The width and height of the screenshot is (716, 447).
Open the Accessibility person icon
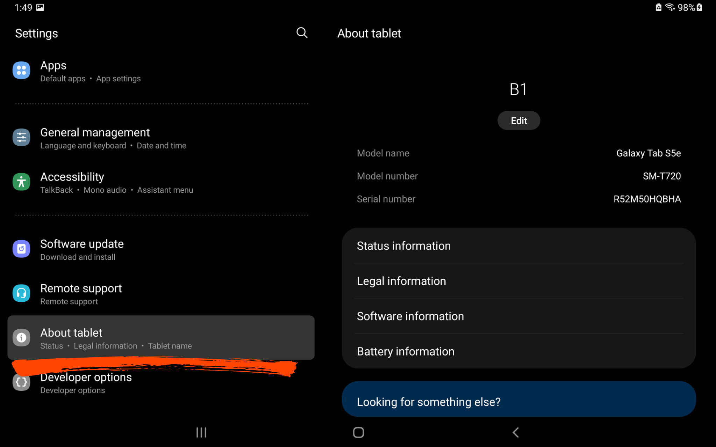coord(21,182)
